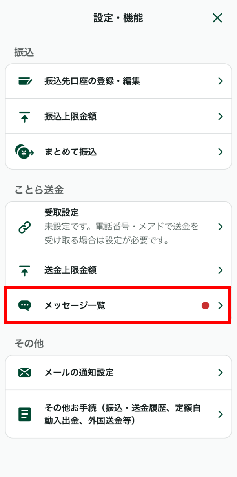The width and height of the screenshot is (237, 477).
Task: Expand 振込上限金額 via its chevron
Action: pos(221,117)
